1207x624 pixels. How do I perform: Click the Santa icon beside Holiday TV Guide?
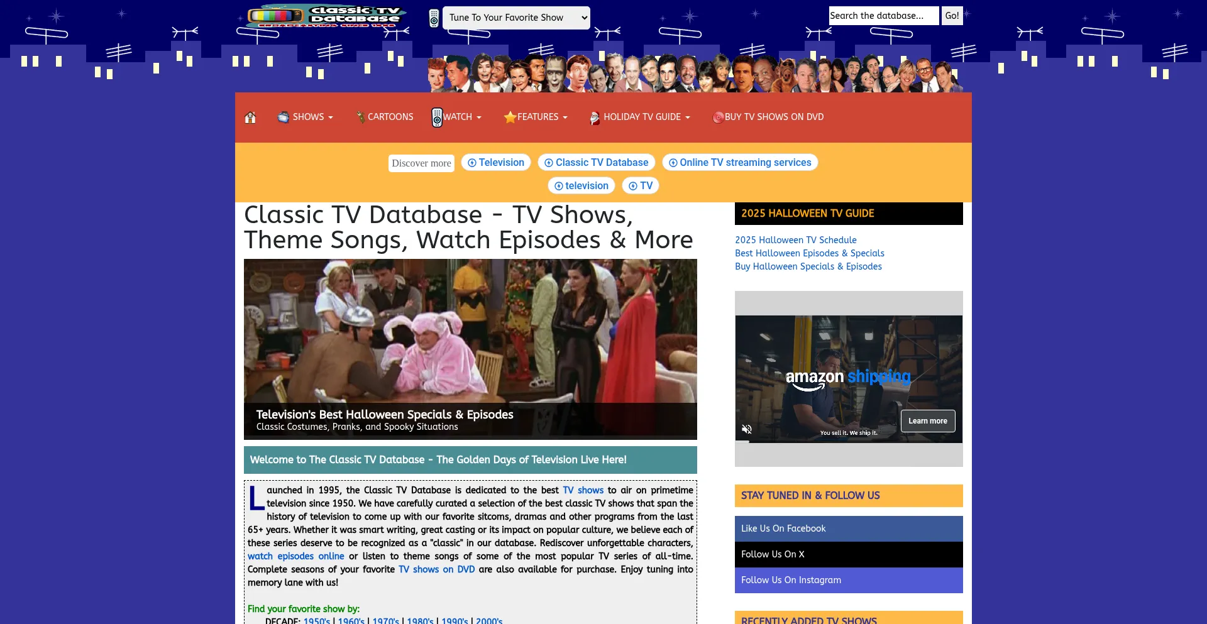tap(594, 118)
